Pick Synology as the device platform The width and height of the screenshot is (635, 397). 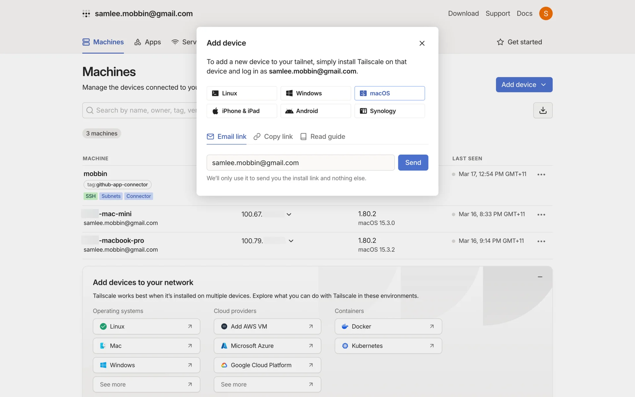[x=389, y=111]
